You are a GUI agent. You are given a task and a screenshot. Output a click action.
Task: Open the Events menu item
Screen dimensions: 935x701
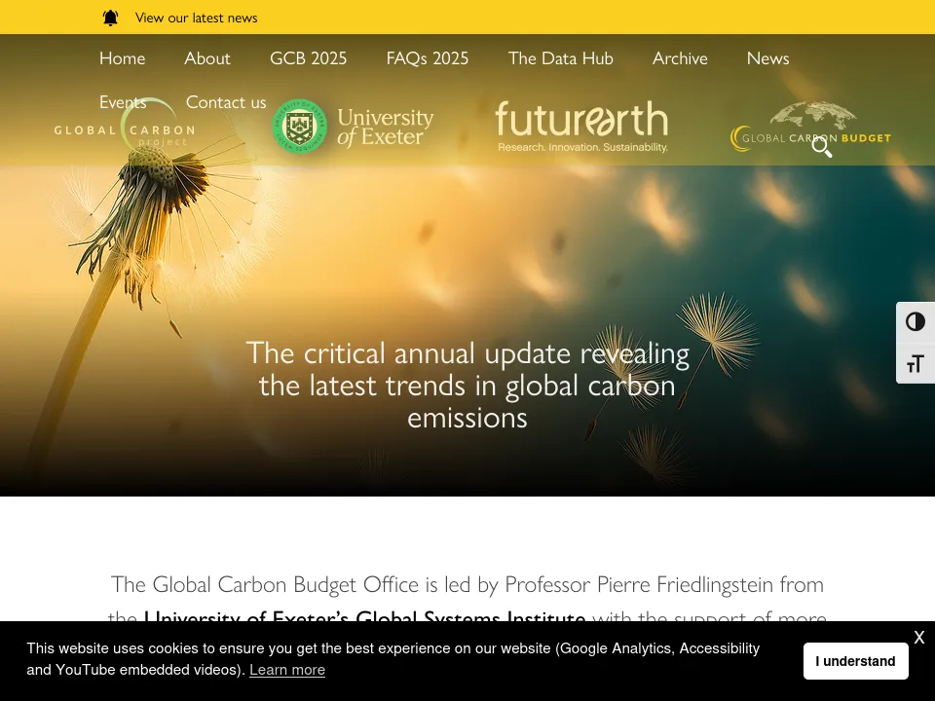tap(123, 102)
